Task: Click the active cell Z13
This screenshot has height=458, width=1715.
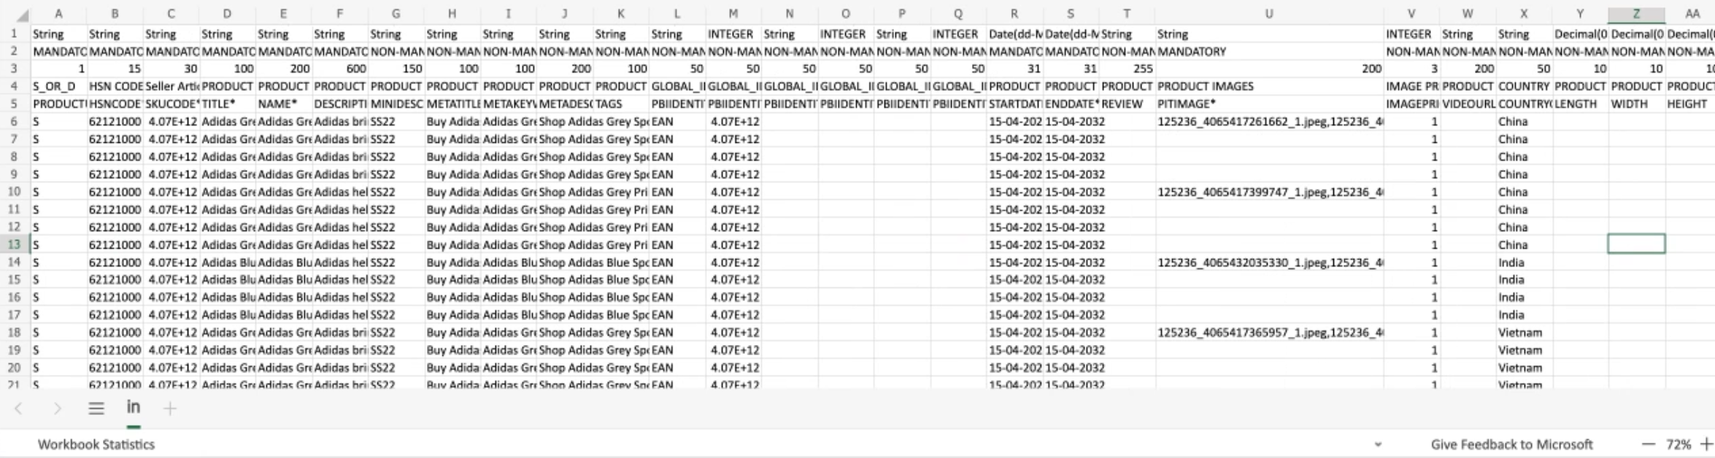Action: (1636, 244)
